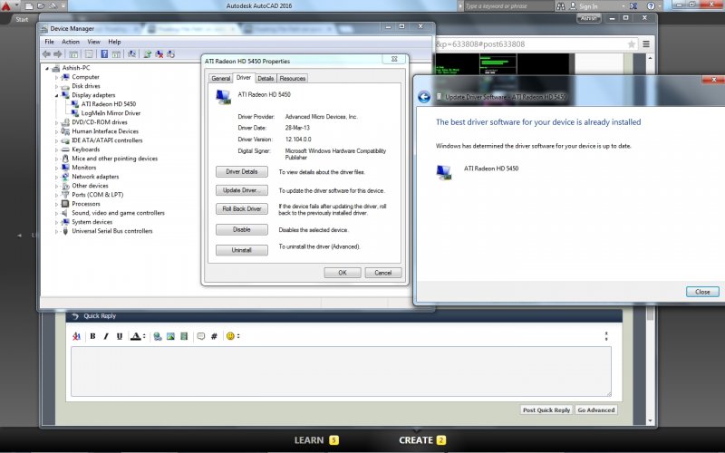Viewport: 725px width, 453px height.
Task: Expand the Computer node
Action: (56, 77)
